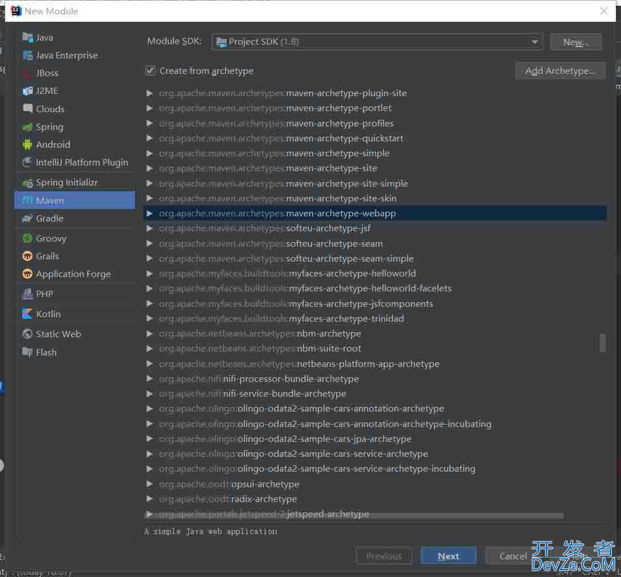Select Static Web module type
This screenshot has width=621, height=577.
pos(75,334)
